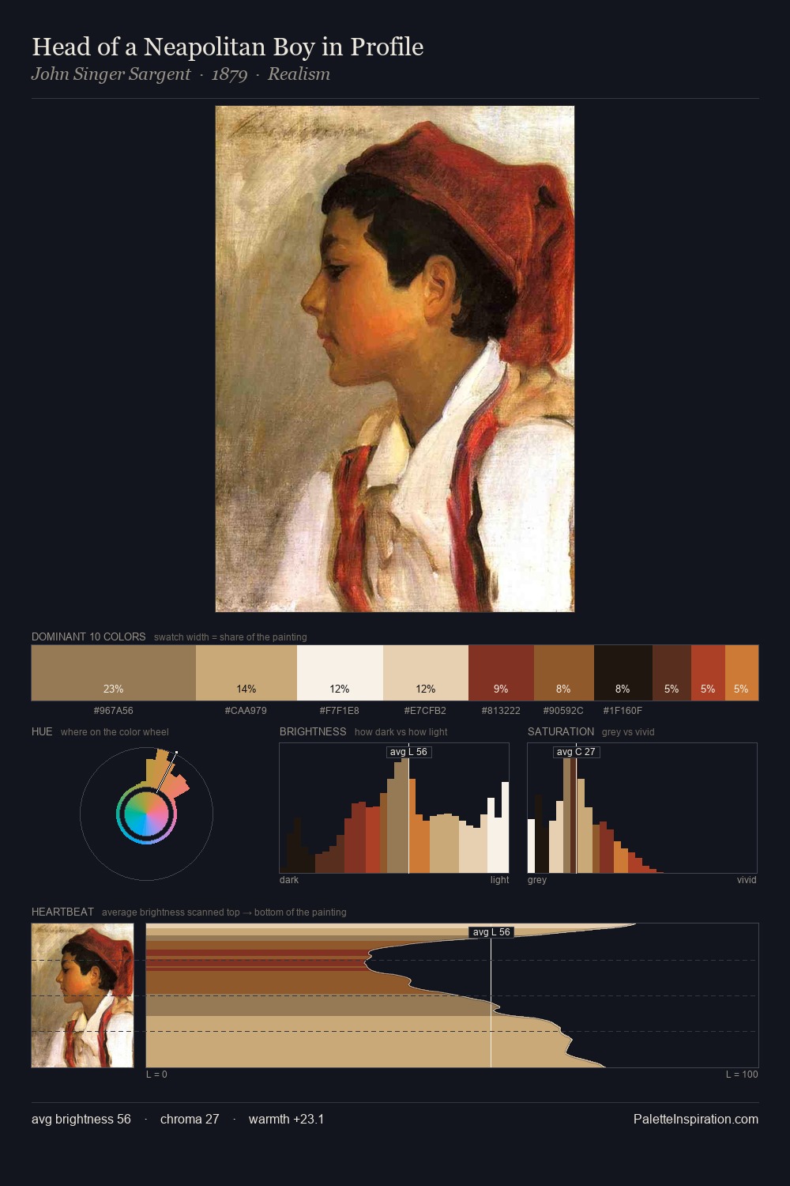Click the 'L = 0' label under Heartbeat
Viewport: 790px width, 1186px height.
pyautogui.click(x=156, y=1075)
